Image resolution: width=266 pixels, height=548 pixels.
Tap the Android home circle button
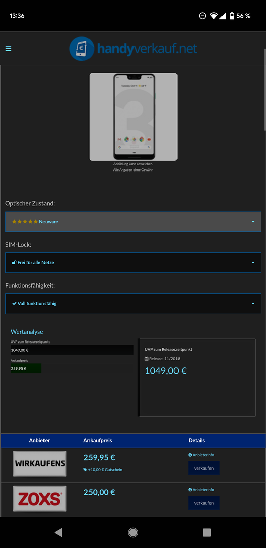click(x=133, y=532)
